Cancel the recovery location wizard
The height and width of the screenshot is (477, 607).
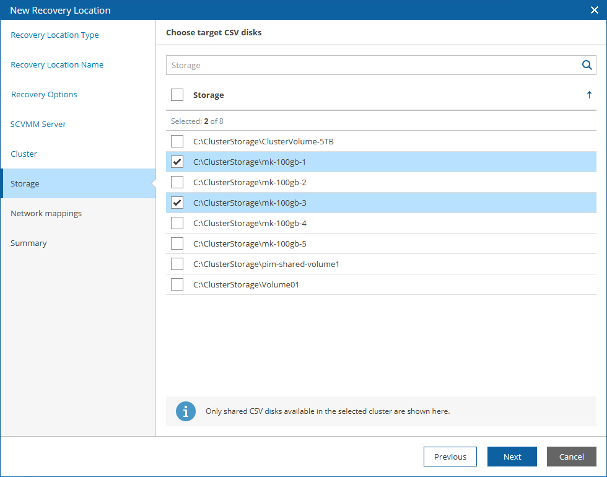pyautogui.click(x=571, y=457)
